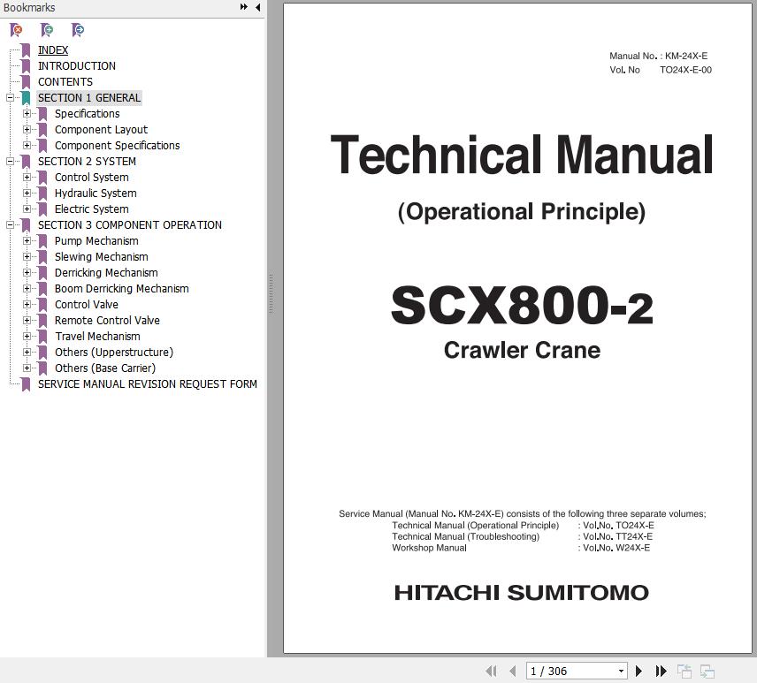Collapse the SECTION 3 COMPONENT OPERATION node
This screenshot has height=683, width=757.
(x=10, y=224)
